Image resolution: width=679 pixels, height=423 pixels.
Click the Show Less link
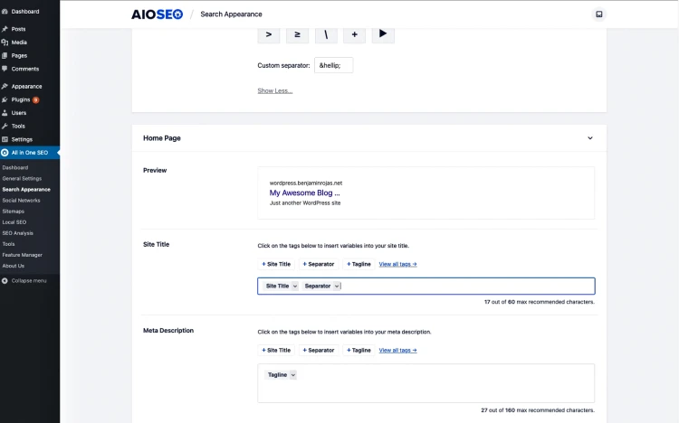(x=275, y=90)
